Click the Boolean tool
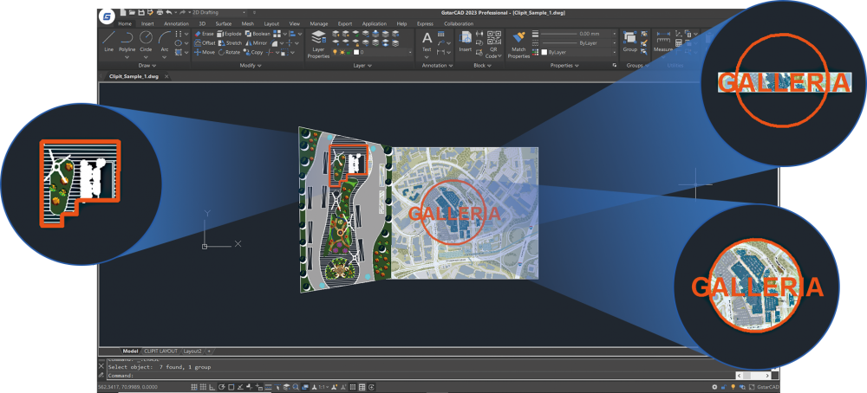This screenshot has height=393, width=867. (x=257, y=34)
